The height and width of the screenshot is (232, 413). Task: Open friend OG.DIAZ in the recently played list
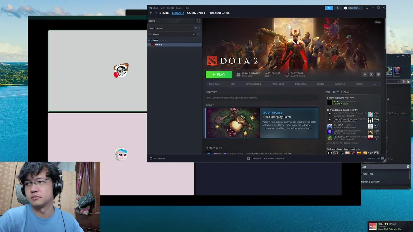(x=347, y=126)
